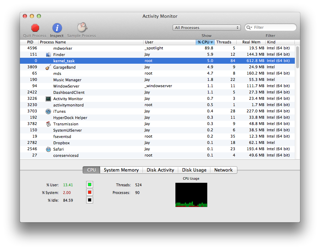Screen dimensions: 320x250
Task: Click the 612.8 MB memory value
Action: click(255, 61)
